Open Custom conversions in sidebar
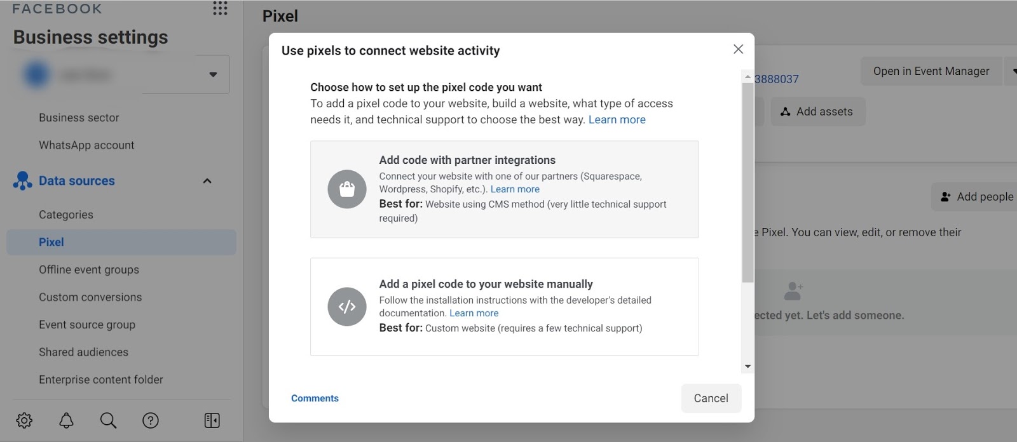This screenshot has width=1017, height=442. click(90, 297)
